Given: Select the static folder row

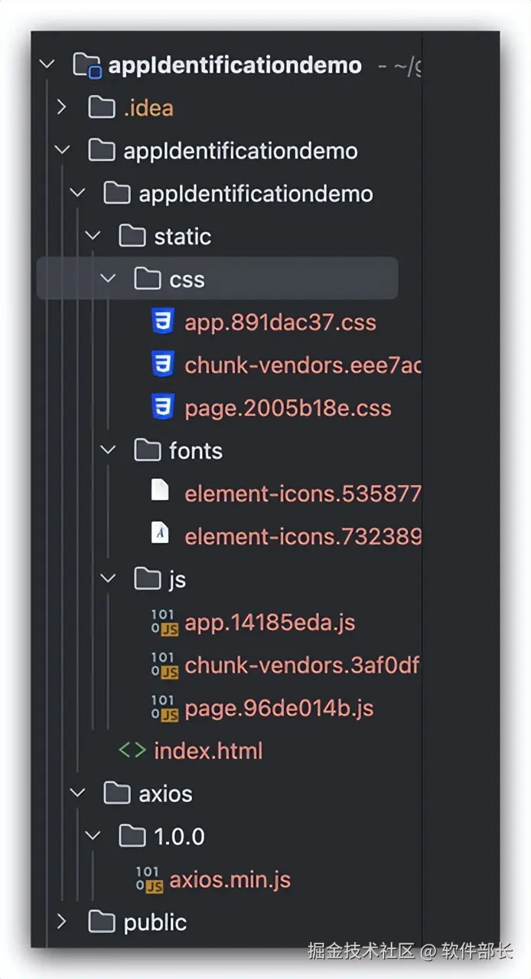Looking at the screenshot, I should click(182, 237).
